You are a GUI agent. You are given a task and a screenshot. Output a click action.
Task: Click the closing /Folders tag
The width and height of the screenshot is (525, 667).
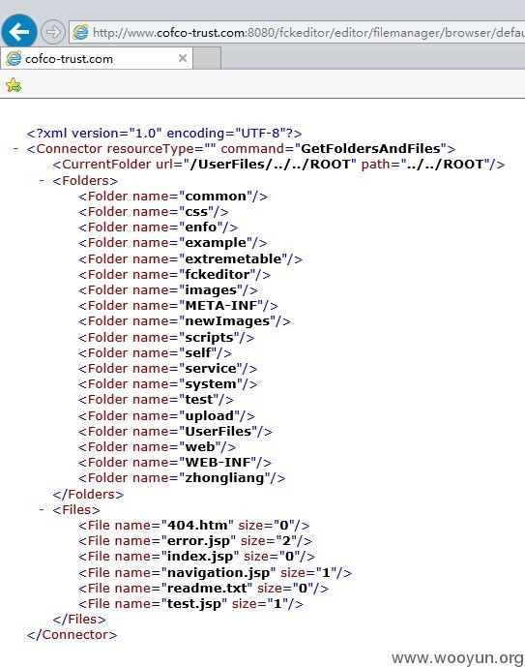[x=88, y=495]
